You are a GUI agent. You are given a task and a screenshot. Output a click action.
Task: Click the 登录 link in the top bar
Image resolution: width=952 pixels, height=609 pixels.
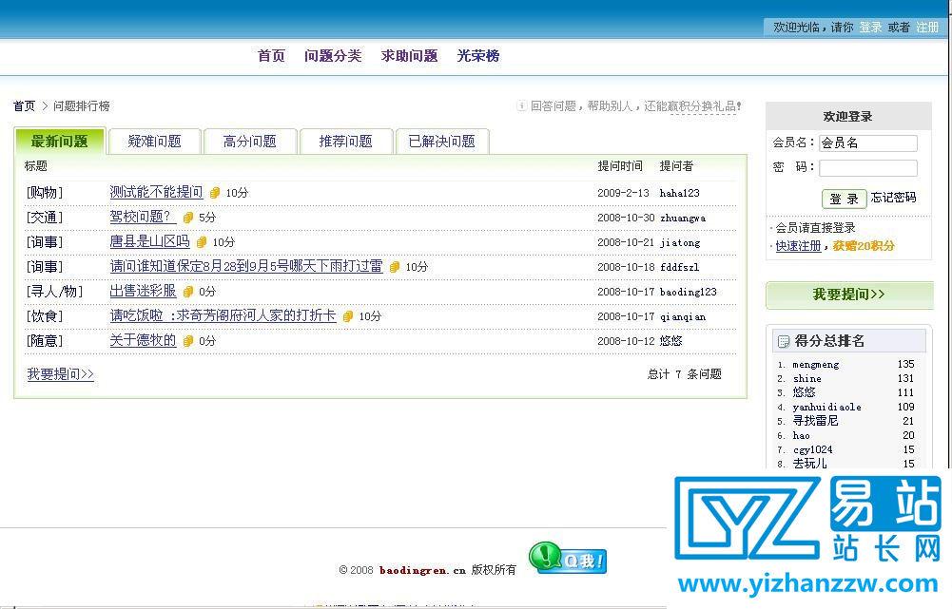[870, 28]
